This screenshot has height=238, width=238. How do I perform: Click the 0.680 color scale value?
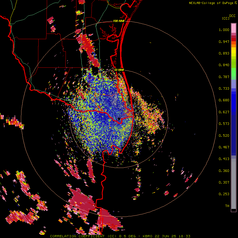224,100
